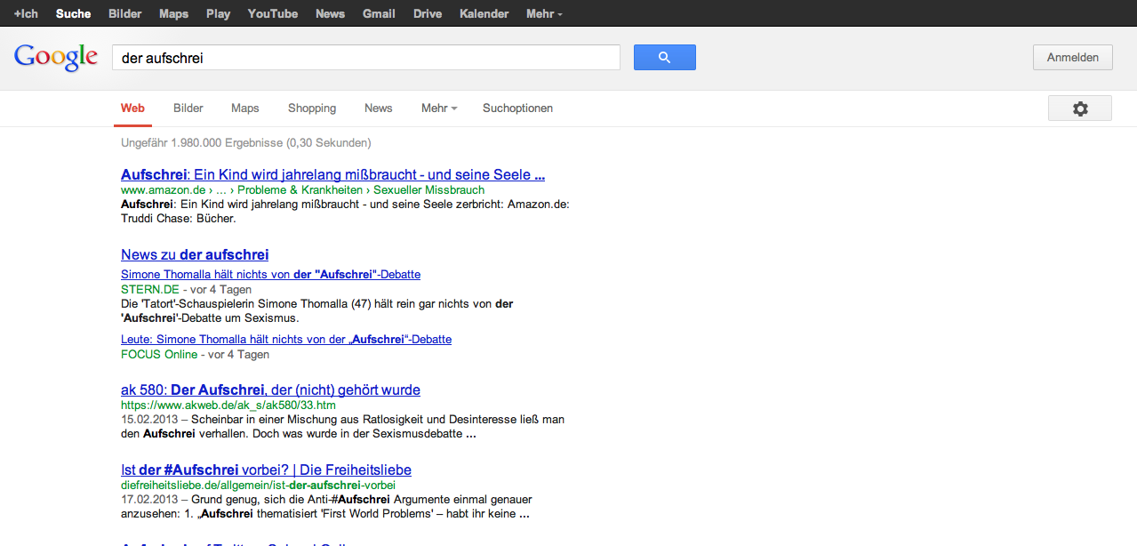Image resolution: width=1137 pixels, height=546 pixels.
Task: Open the gear settings menu
Action: tap(1079, 108)
